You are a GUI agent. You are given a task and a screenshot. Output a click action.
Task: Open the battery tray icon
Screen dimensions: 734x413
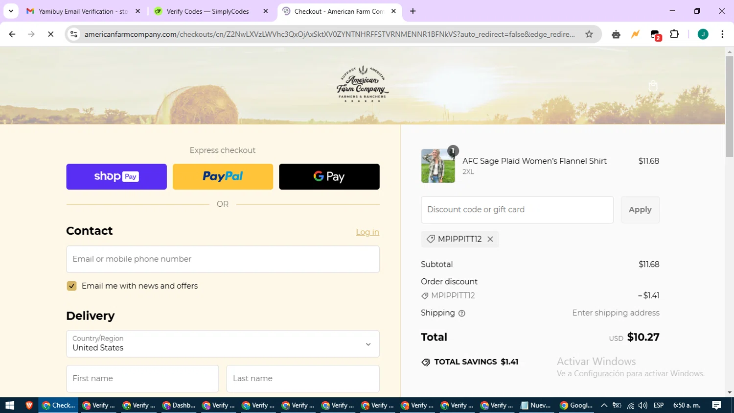pyautogui.click(x=617, y=405)
